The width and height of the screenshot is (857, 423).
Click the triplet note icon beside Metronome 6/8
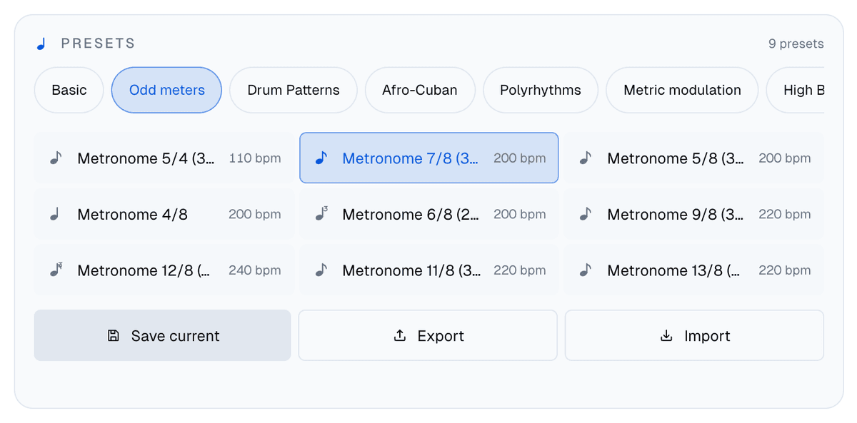point(321,214)
